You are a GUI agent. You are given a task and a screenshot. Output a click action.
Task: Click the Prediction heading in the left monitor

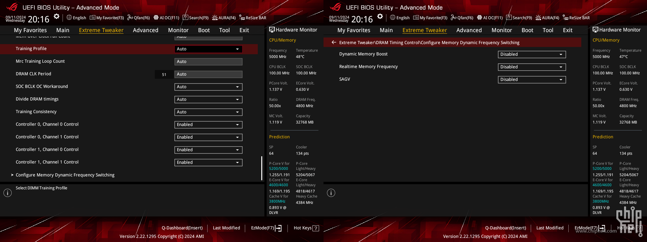click(x=279, y=137)
